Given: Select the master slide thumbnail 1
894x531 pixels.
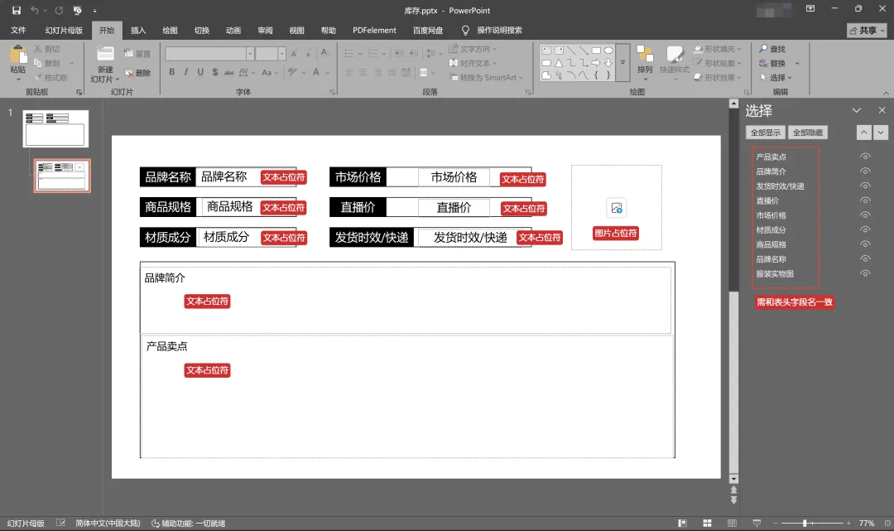Looking at the screenshot, I should [55, 129].
